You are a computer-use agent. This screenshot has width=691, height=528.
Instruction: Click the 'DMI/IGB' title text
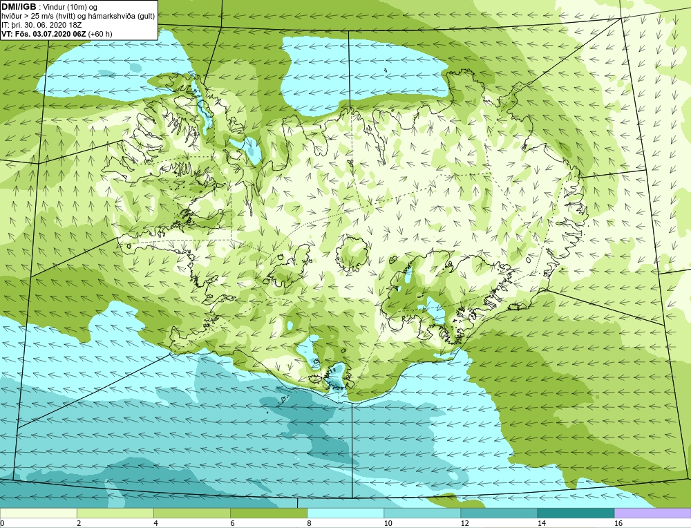[19, 7]
